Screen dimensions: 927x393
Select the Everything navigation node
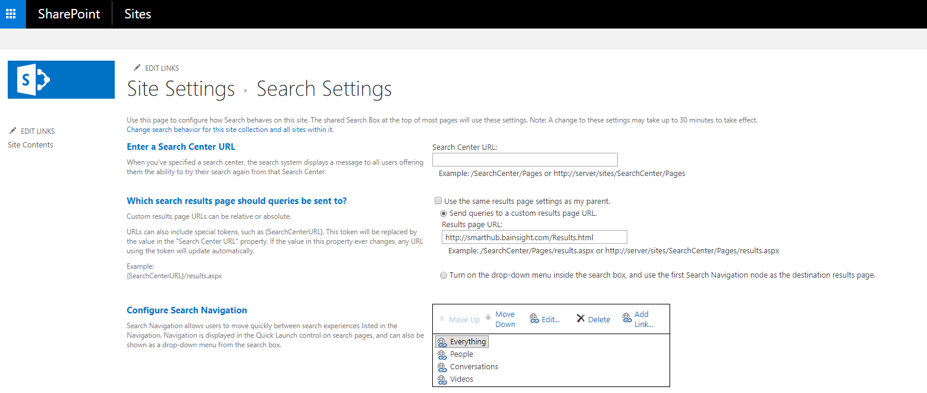(x=467, y=342)
